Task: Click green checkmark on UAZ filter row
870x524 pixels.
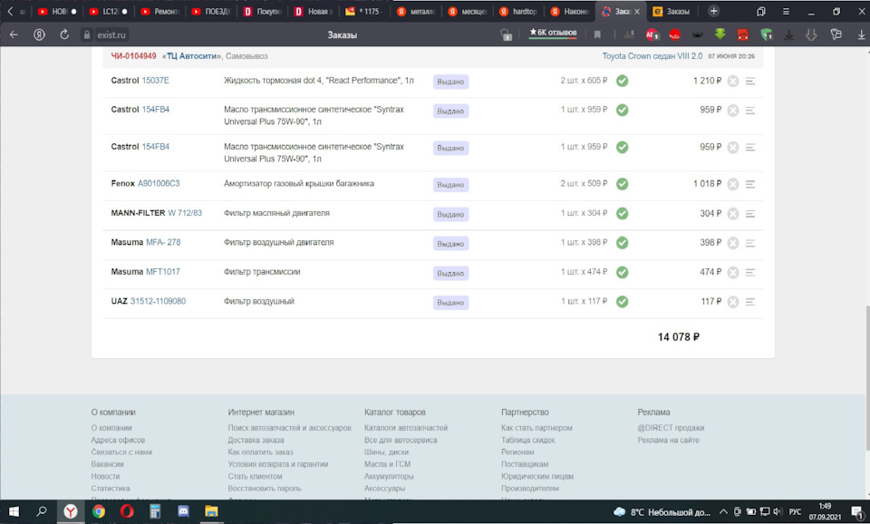Action: [623, 301]
